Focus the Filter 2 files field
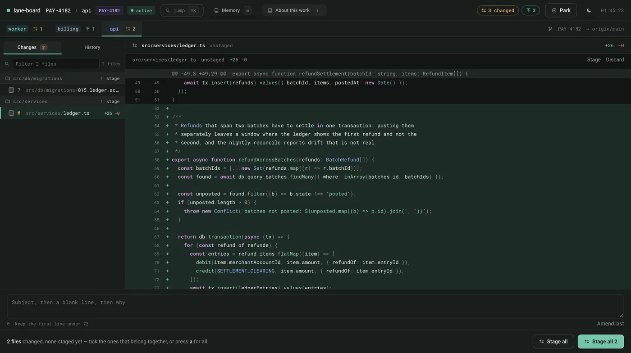 [55, 63]
